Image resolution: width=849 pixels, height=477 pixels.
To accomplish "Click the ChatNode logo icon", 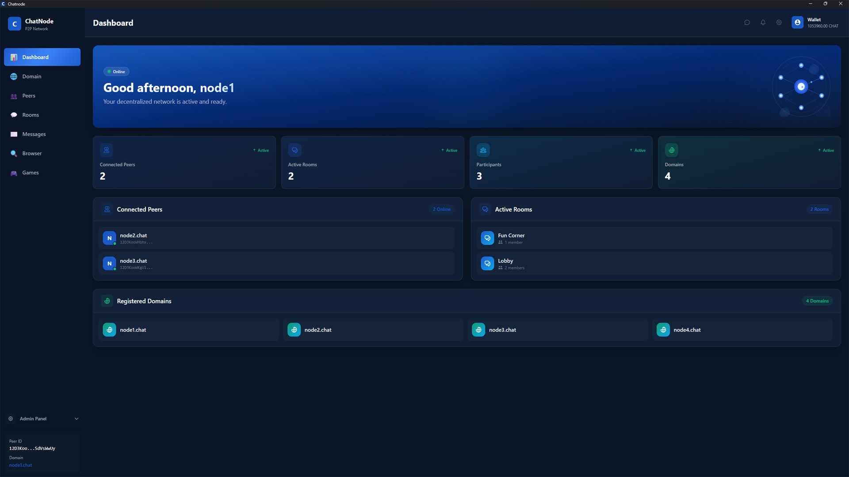I will (15, 24).
